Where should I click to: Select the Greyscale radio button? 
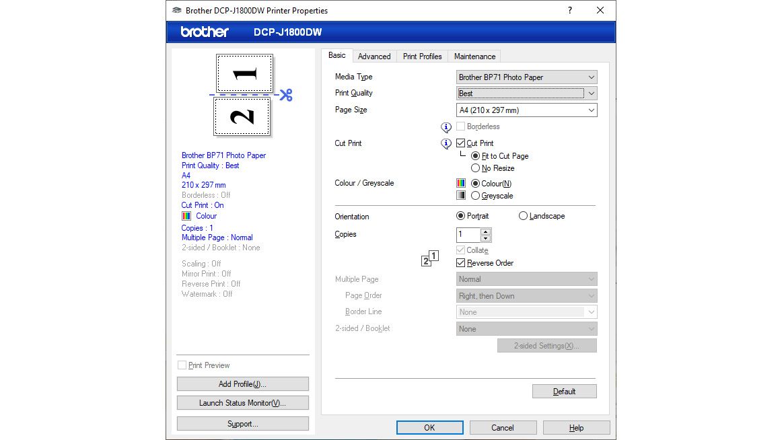pos(475,196)
